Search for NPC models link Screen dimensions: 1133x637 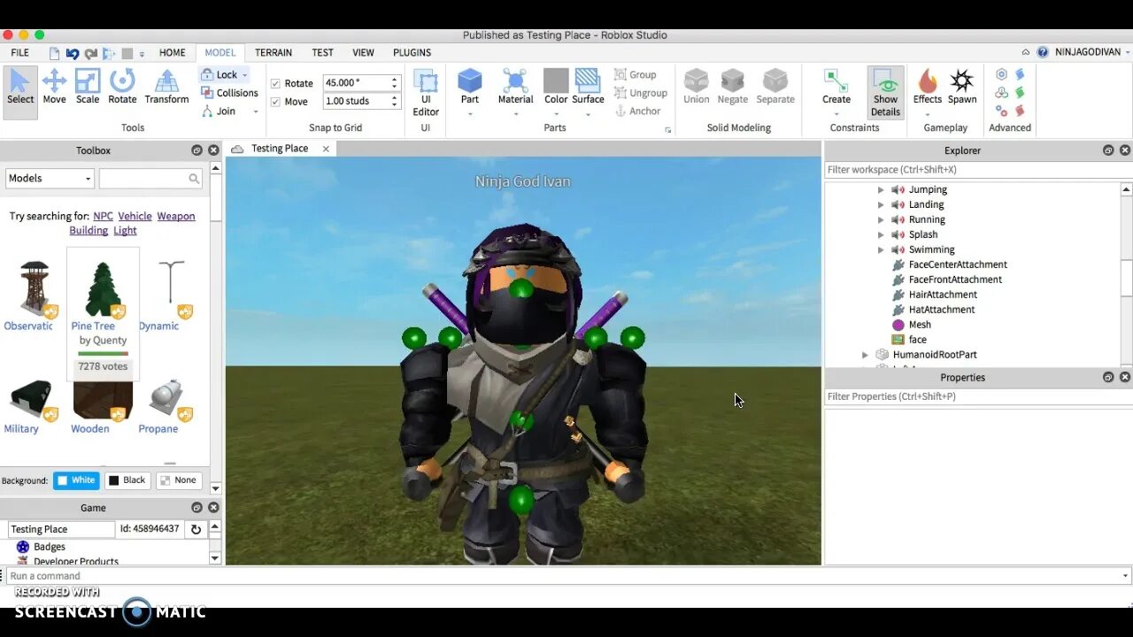coord(103,216)
